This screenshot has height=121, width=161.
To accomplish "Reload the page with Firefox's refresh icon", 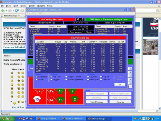I will pos(17,11).
